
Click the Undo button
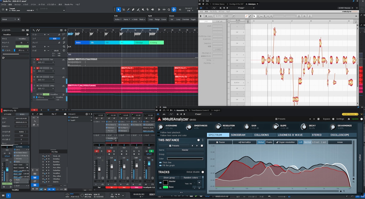point(135,19)
